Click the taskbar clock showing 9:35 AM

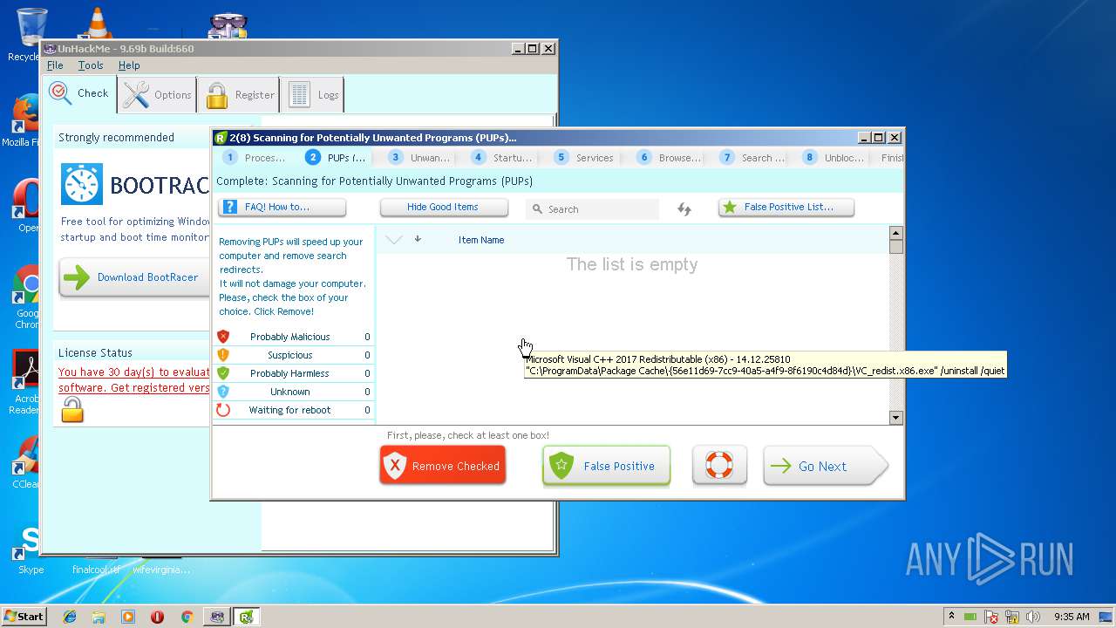pos(1072,617)
